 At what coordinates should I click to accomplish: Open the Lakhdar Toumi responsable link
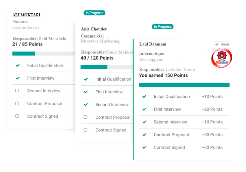180,69
